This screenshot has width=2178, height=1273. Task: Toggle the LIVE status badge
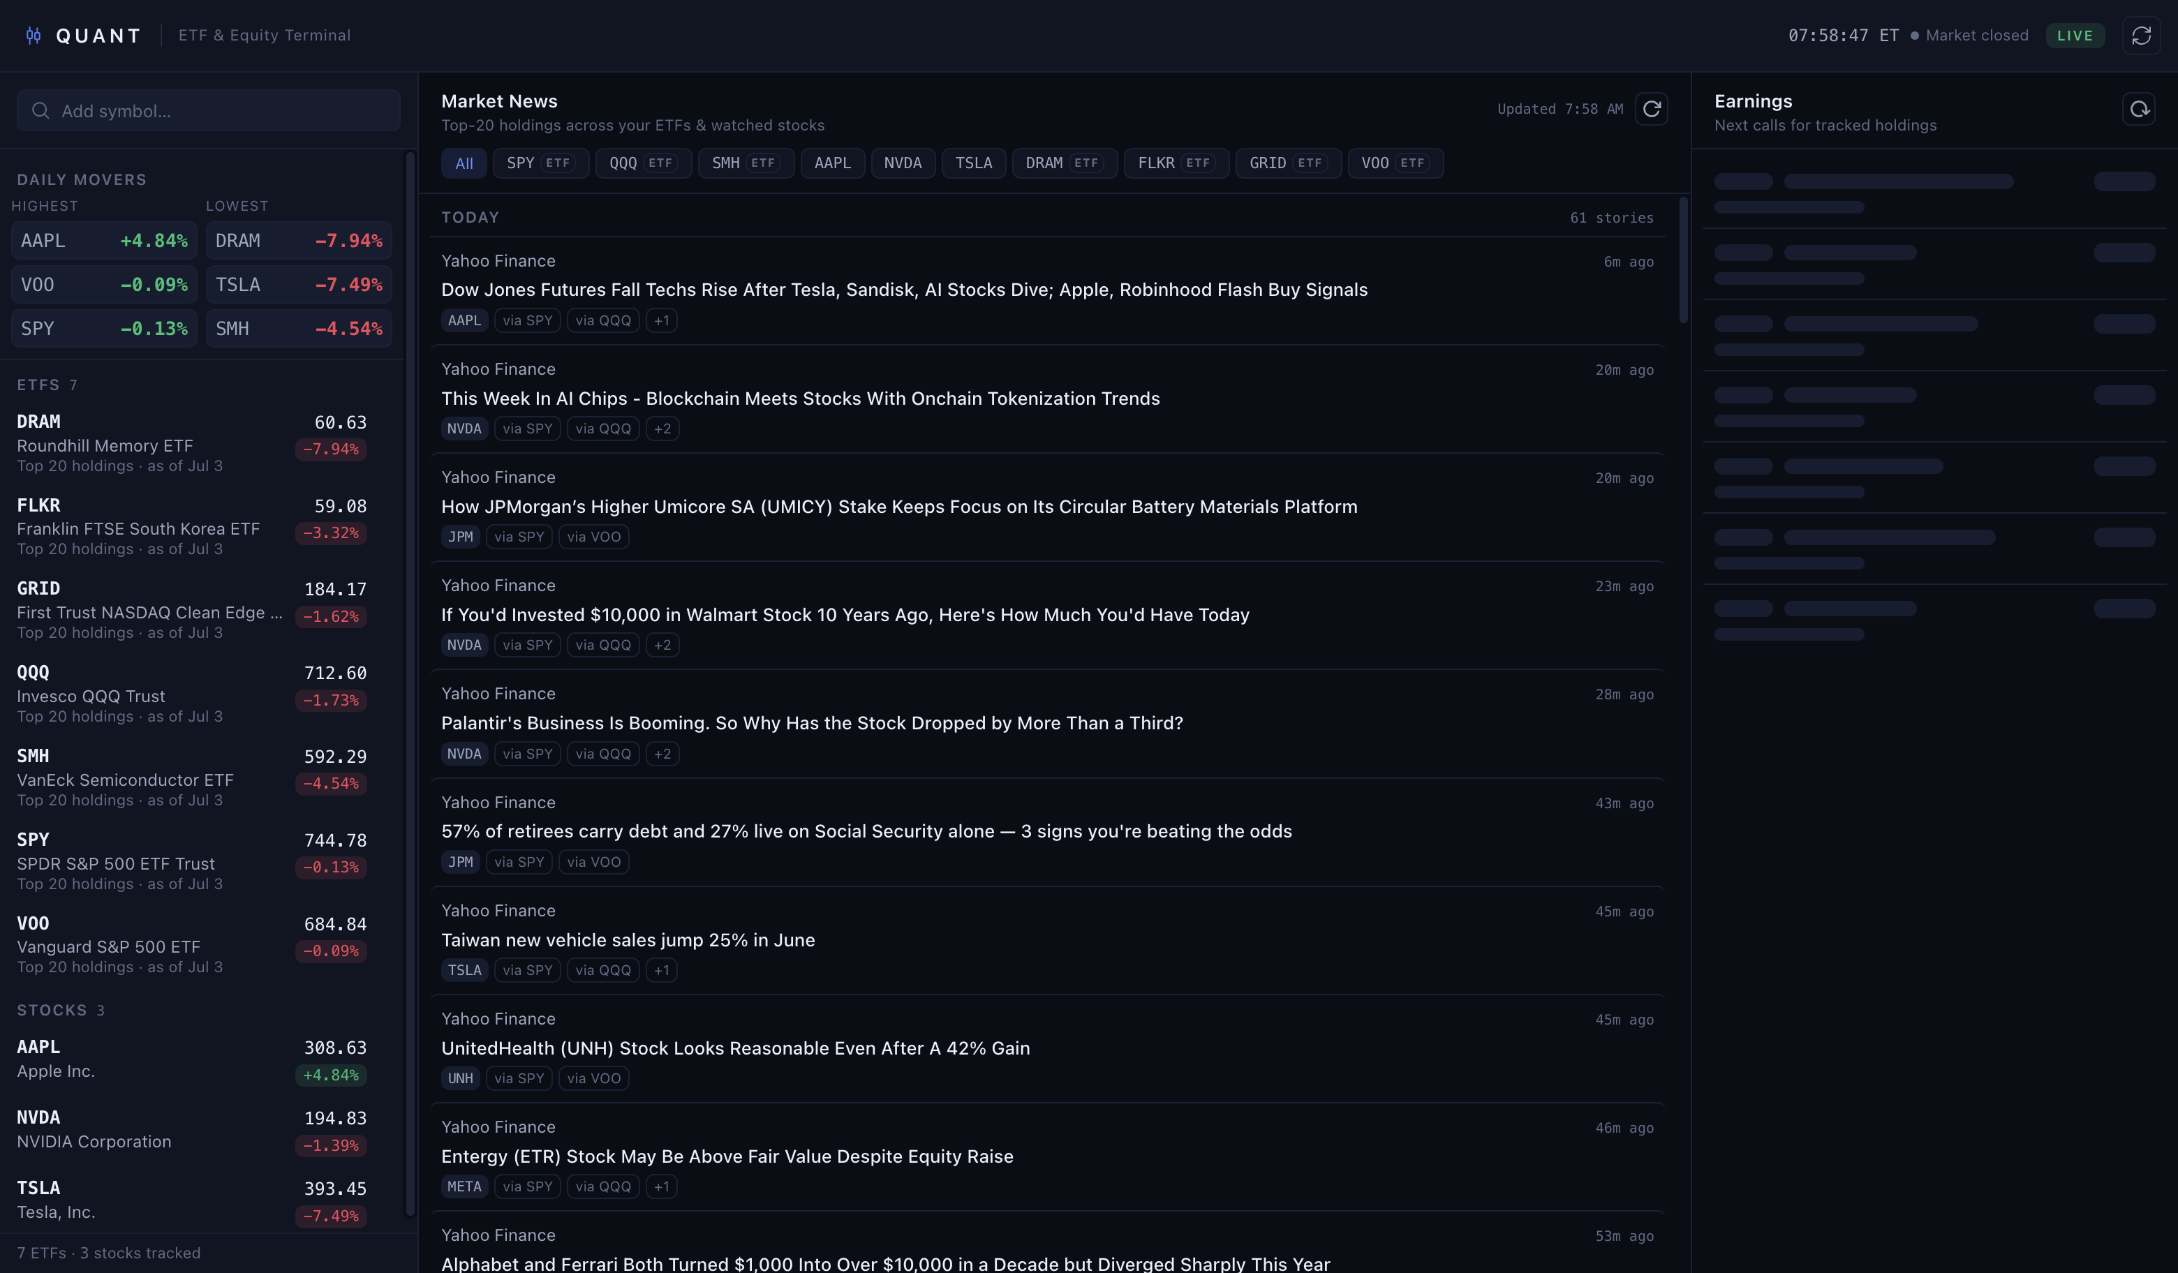tap(2074, 36)
